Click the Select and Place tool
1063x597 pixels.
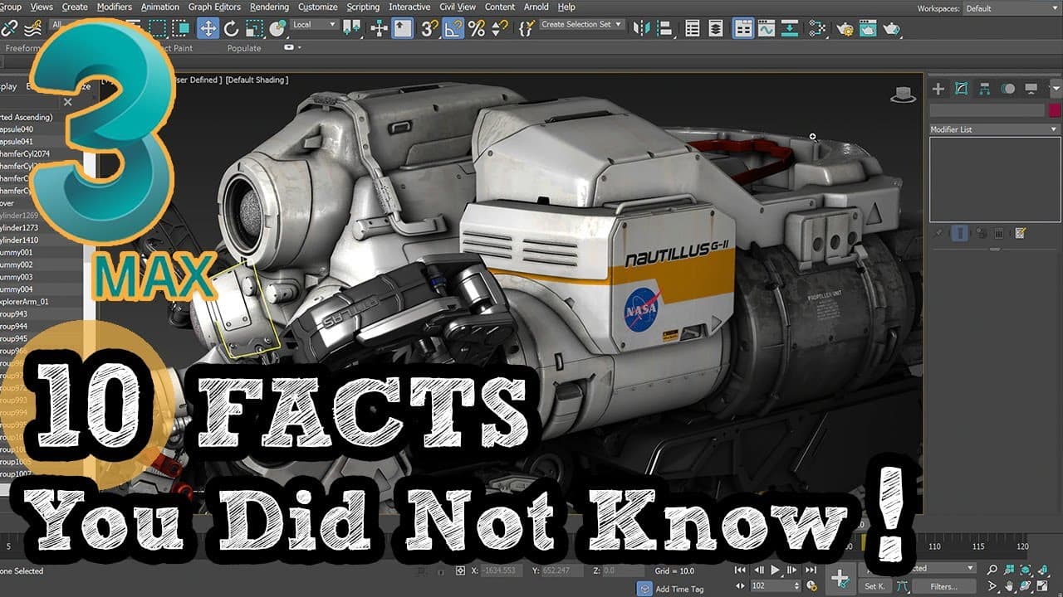[278, 28]
